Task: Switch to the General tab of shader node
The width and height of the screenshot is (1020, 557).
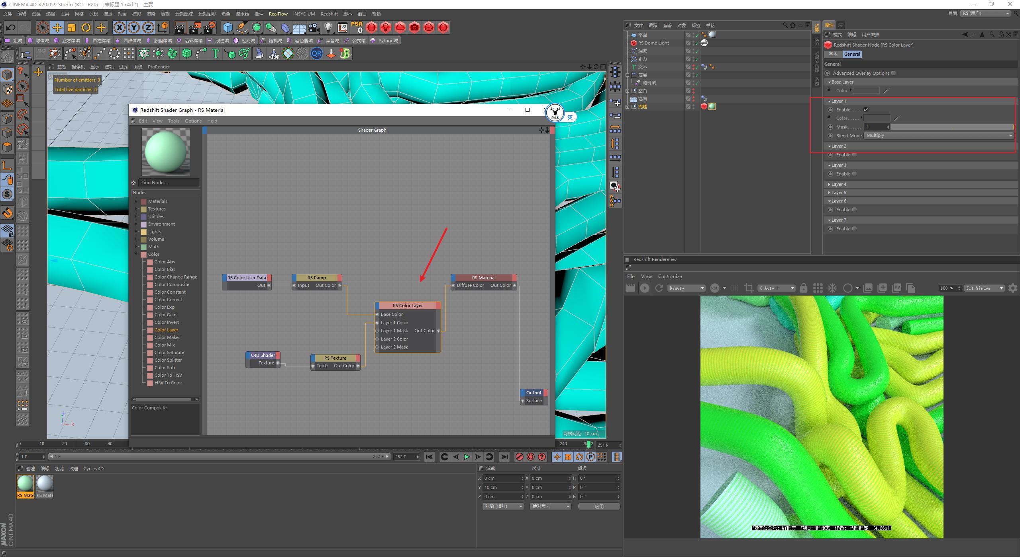Action: [852, 54]
